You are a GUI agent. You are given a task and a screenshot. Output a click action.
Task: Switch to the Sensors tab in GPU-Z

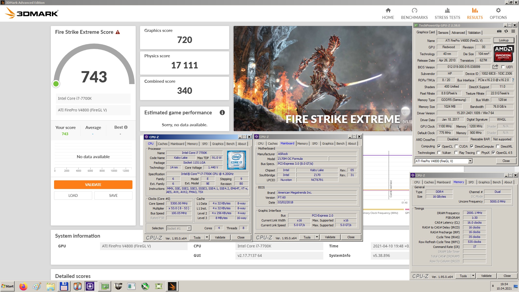coord(443,32)
